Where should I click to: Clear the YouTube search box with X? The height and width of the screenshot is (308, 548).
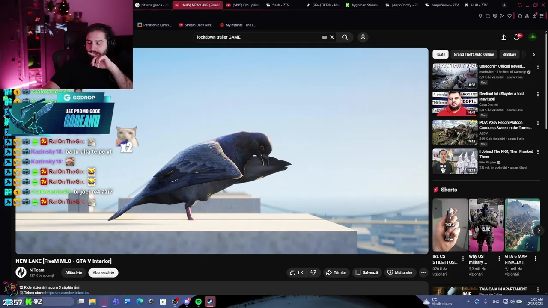332,37
